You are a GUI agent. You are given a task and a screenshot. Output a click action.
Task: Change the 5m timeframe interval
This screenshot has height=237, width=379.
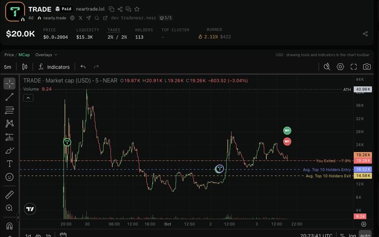click(x=7, y=67)
